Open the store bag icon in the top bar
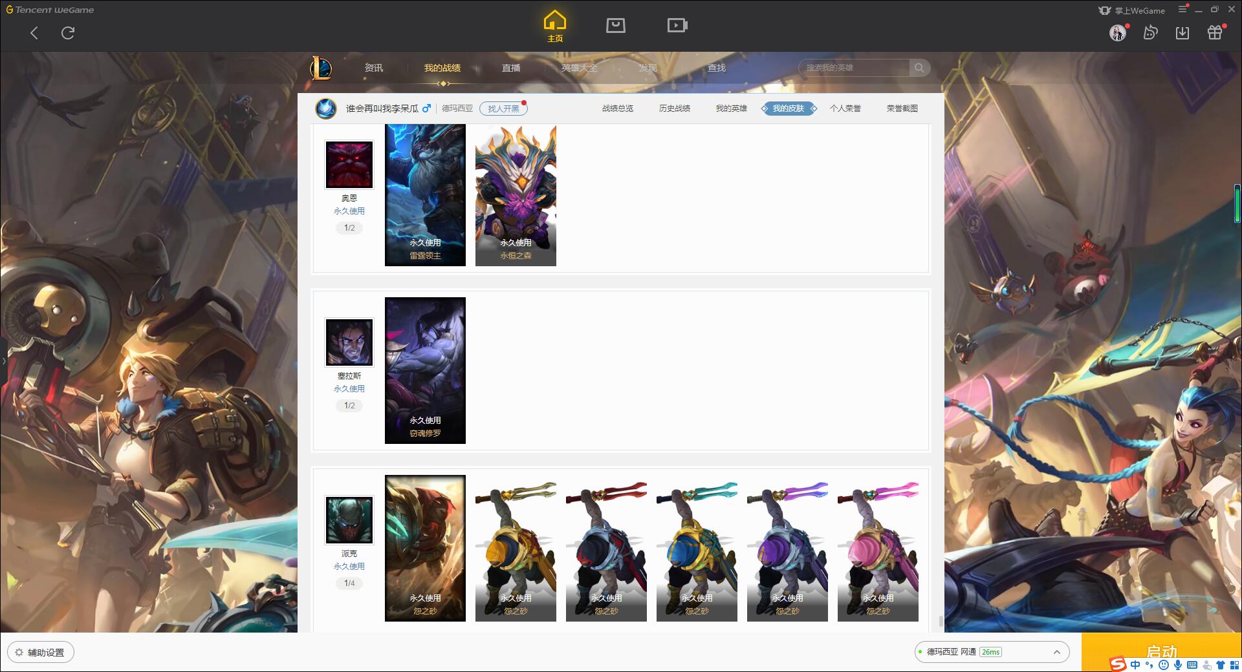The image size is (1242, 672). click(x=615, y=25)
